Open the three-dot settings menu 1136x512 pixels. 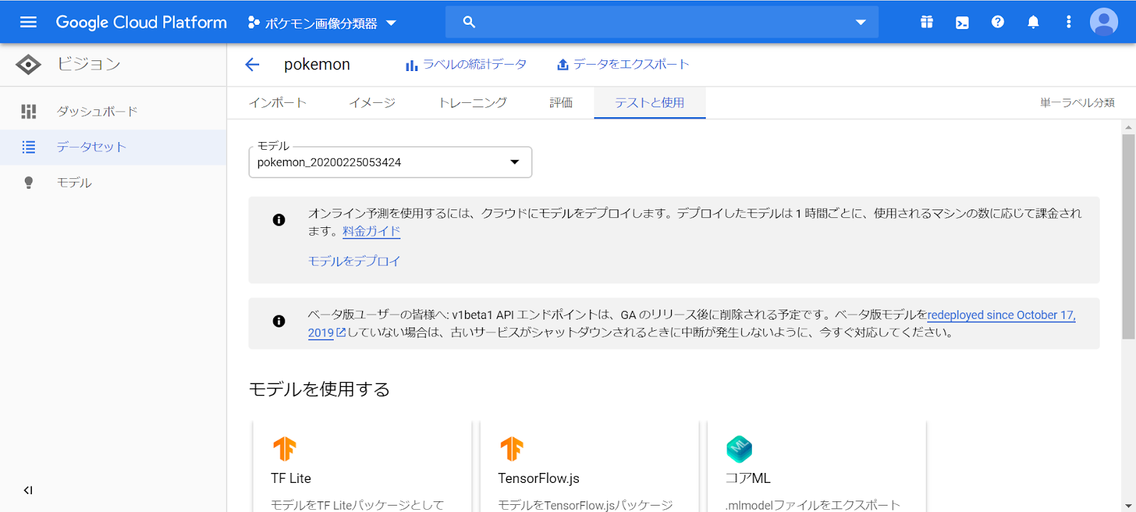point(1069,22)
